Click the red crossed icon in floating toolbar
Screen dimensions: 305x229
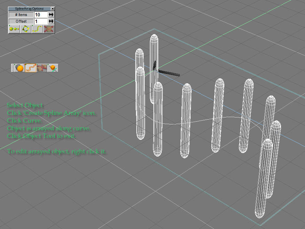click(42, 68)
